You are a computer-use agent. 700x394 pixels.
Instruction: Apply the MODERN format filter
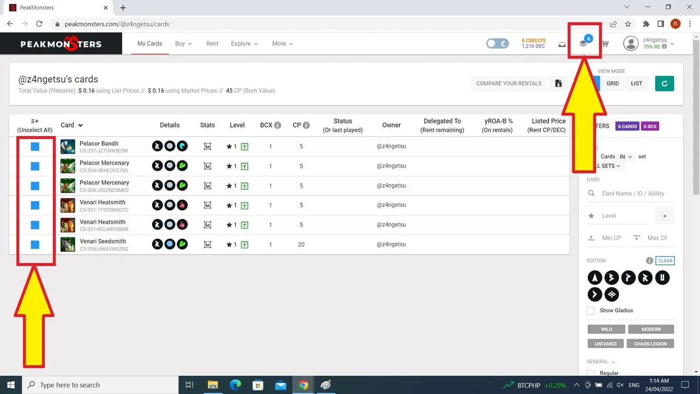(651, 329)
